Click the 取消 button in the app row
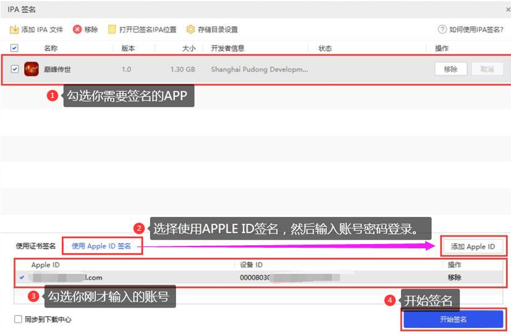The height and width of the screenshot is (334, 511). [487, 69]
